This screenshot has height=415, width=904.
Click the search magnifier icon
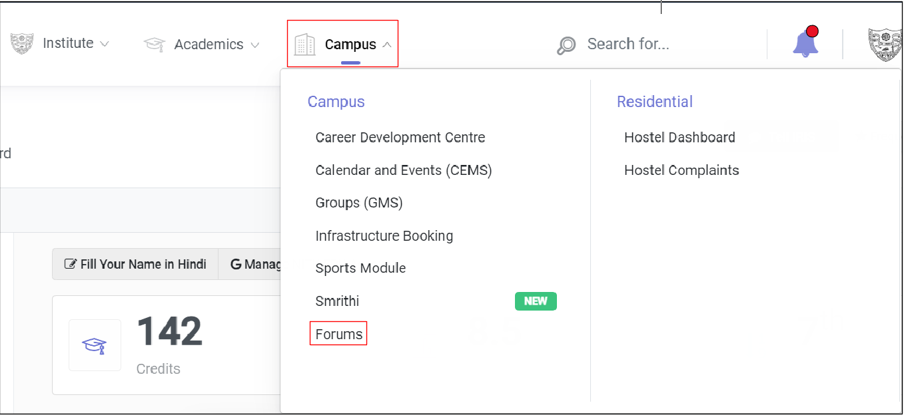pyautogui.click(x=566, y=45)
